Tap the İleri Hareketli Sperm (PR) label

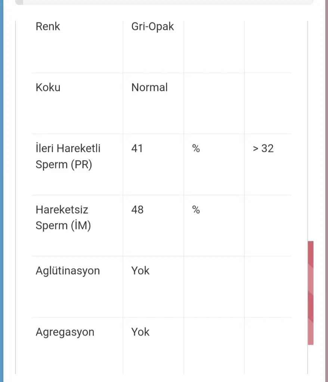(68, 156)
